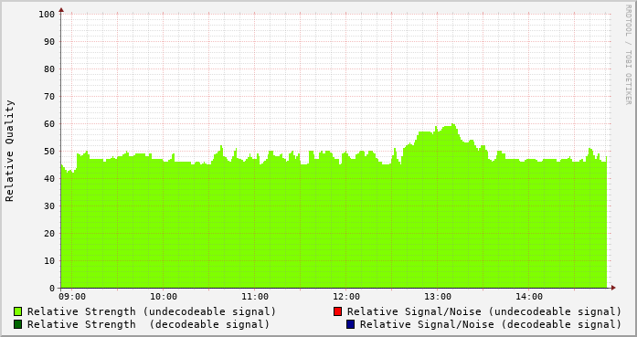Click the light green undecodeable strength swatch
637x337 pixels.
coord(18,311)
